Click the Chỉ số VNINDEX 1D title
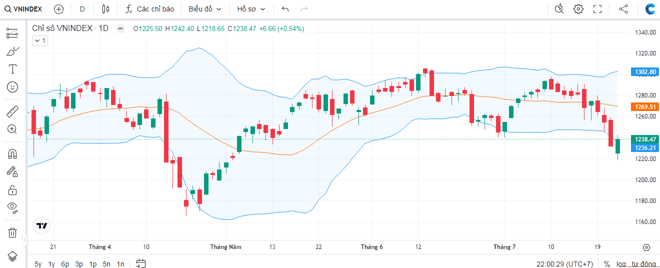This screenshot has height=268, width=660. coord(70,28)
